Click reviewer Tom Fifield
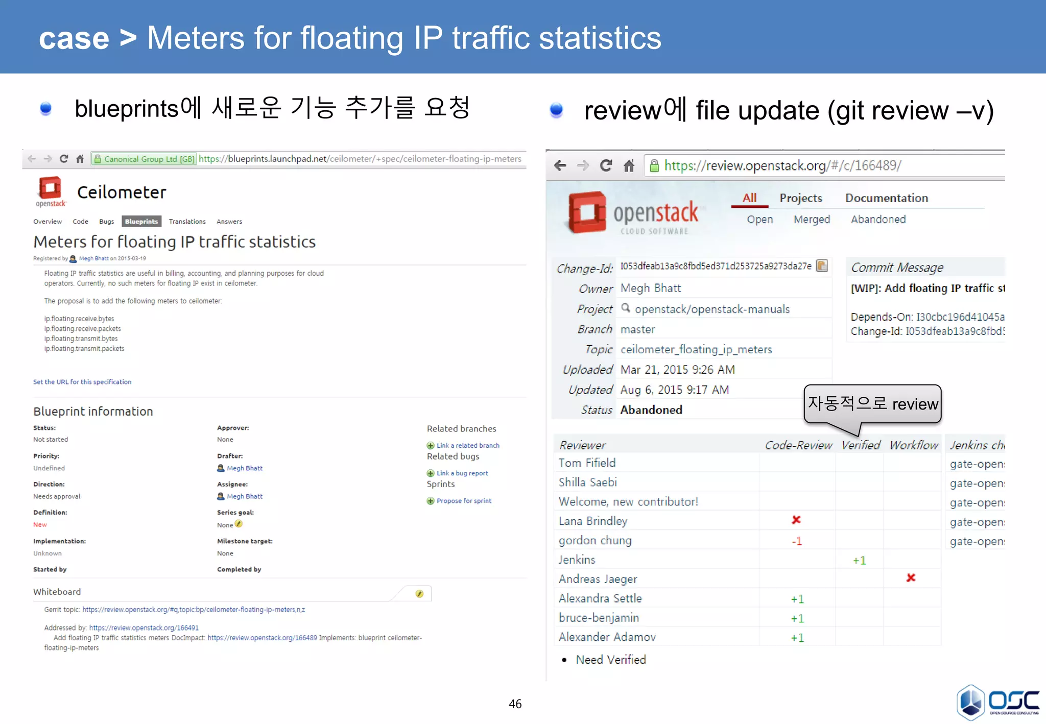 587,463
